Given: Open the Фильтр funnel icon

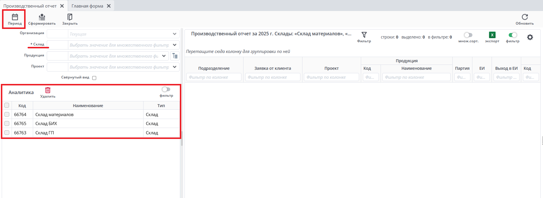Looking at the screenshot, I should [x=364, y=35].
